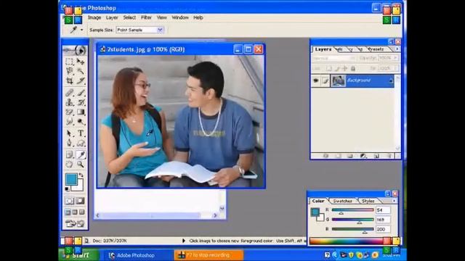Select the Move tool
Image resolution: width=465 pixels, height=261 pixels.
pos(81,61)
